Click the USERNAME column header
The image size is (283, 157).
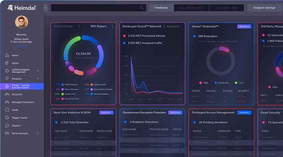point(224,131)
